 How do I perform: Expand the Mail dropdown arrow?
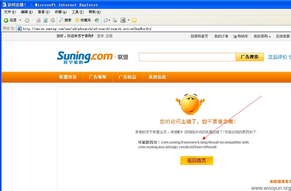click(x=110, y=20)
